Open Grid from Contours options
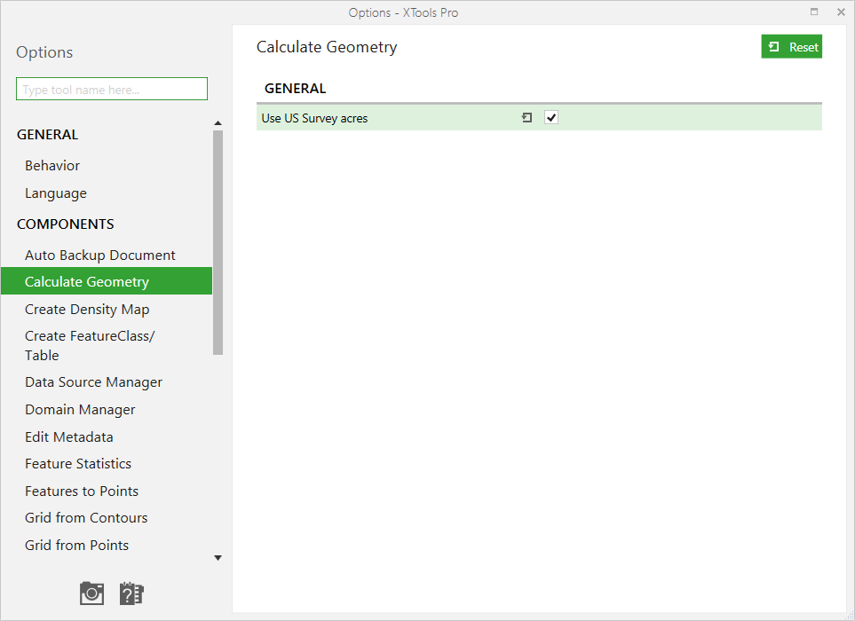 coord(86,517)
